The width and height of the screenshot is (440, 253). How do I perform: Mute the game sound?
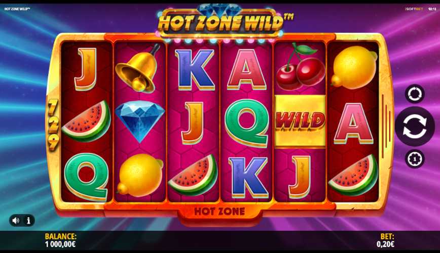coord(16,221)
